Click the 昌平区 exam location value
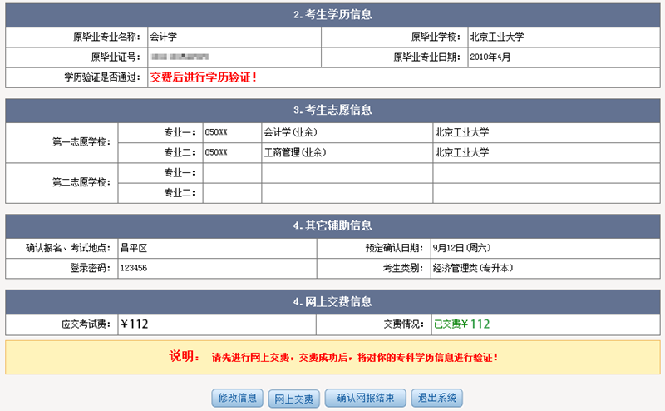Screen dimensions: 665x411 [133, 248]
